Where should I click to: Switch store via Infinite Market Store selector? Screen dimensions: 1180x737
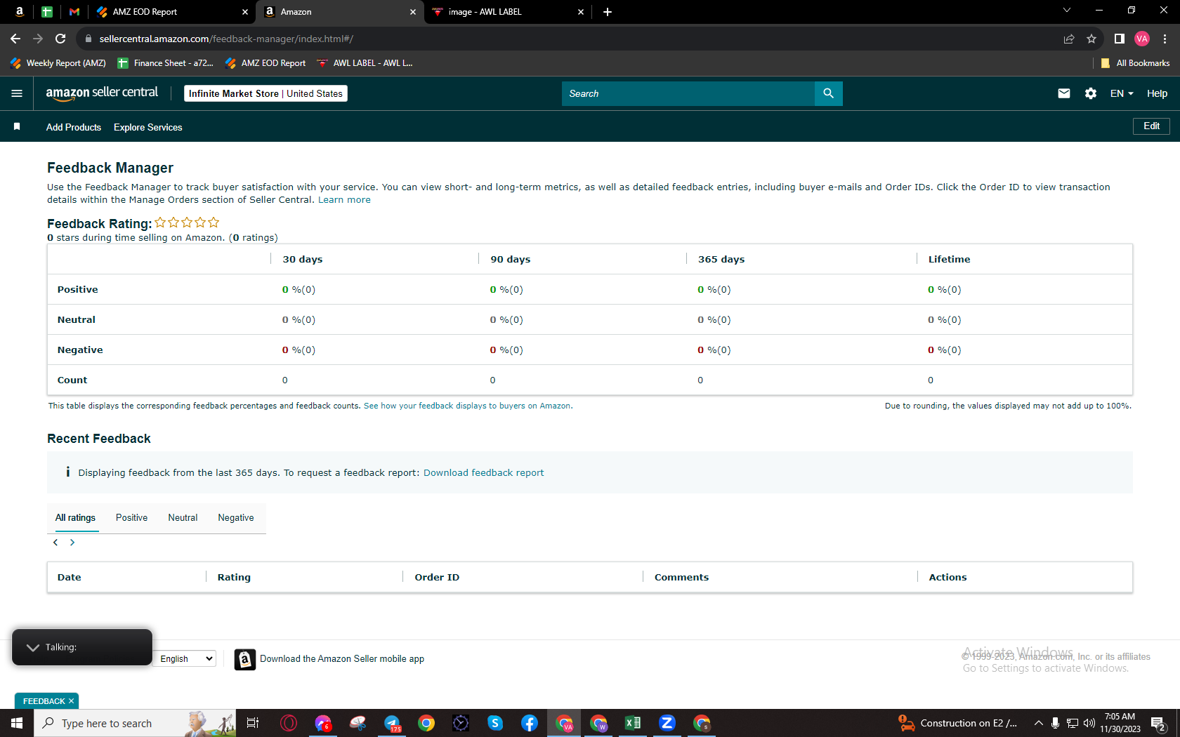(265, 93)
